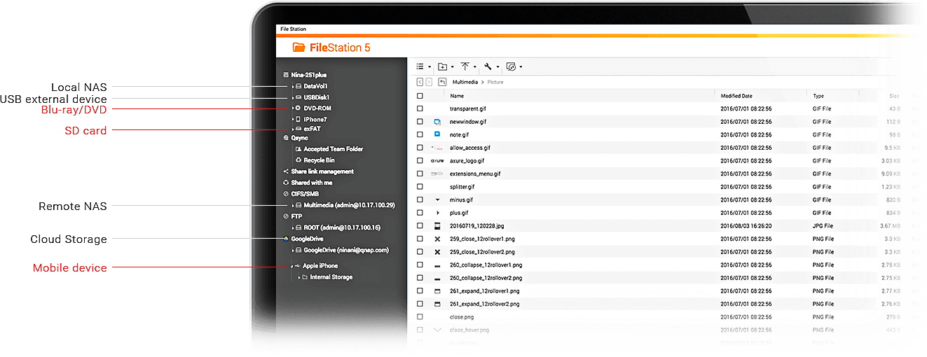Select the 261_expand_12rollover1.png file name
Screen dimensions: 927x357
tap(484, 290)
